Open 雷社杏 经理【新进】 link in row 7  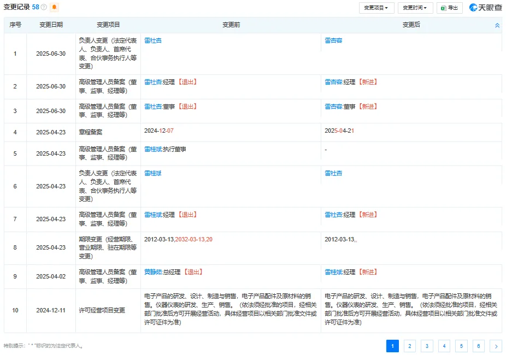pyautogui.click(x=333, y=215)
